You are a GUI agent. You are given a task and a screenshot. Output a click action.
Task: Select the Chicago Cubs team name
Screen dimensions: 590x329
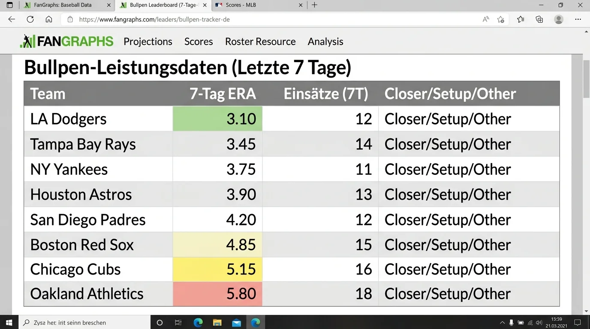[75, 269]
